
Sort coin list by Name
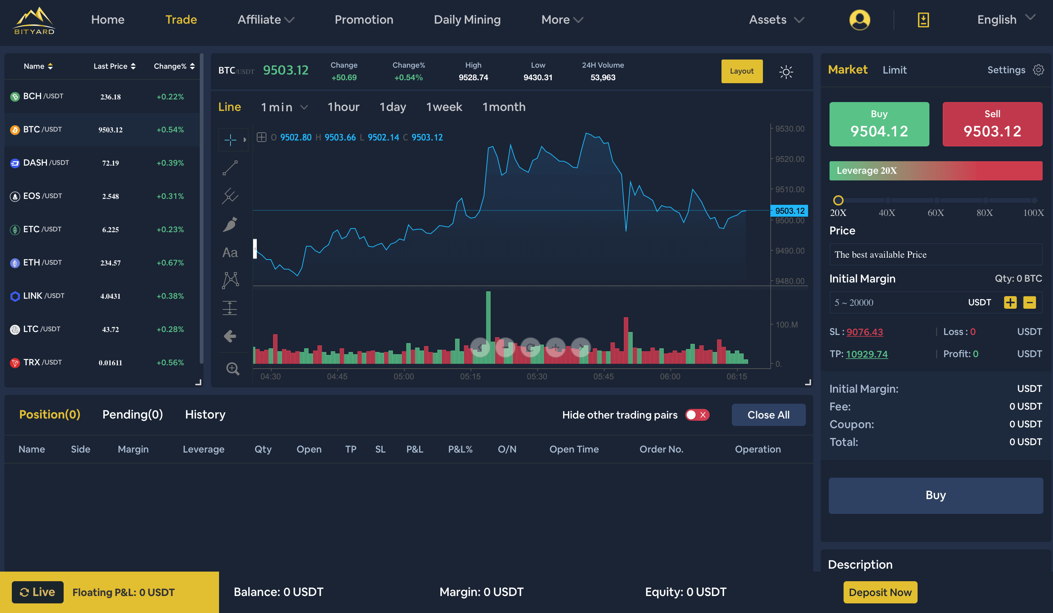pyautogui.click(x=38, y=66)
